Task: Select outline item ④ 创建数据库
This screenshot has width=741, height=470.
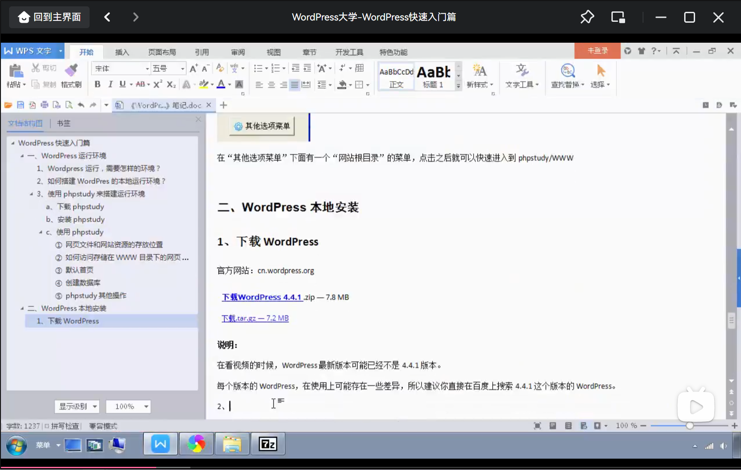Action: pyautogui.click(x=78, y=283)
